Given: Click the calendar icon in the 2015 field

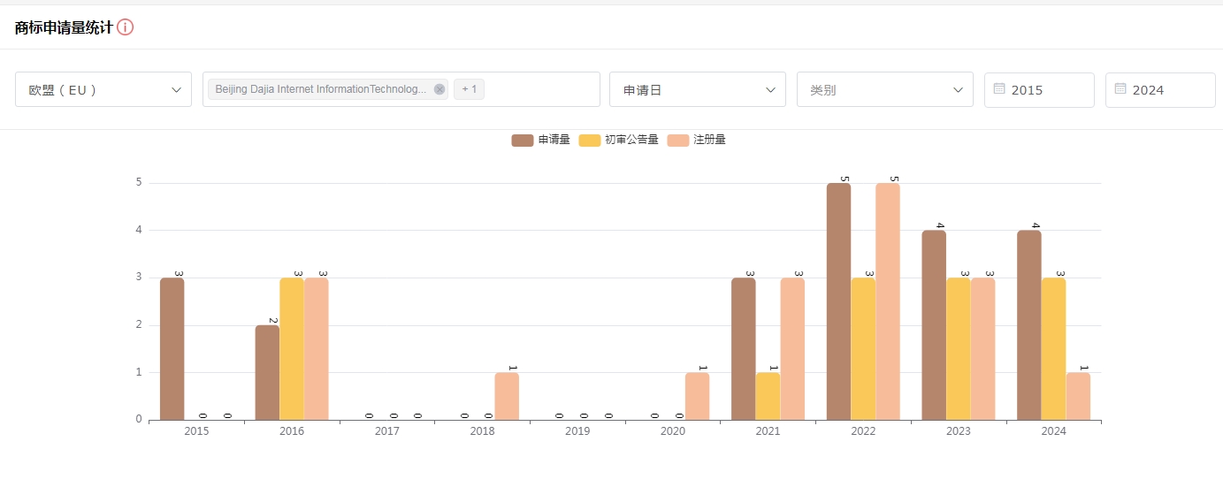Looking at the screenshot, I should pyautogui.click(x=999, y=89).
